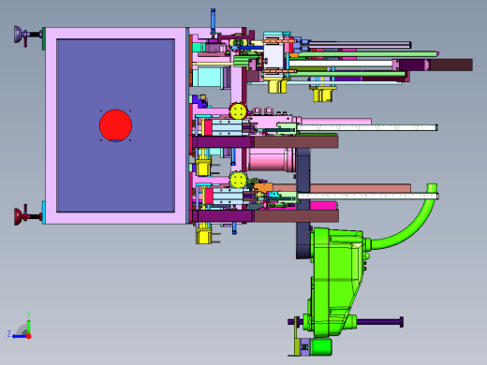Select the green Y axis arrow of triad
The height and width of the screenshot is (365, 487).
pos(28,326)
